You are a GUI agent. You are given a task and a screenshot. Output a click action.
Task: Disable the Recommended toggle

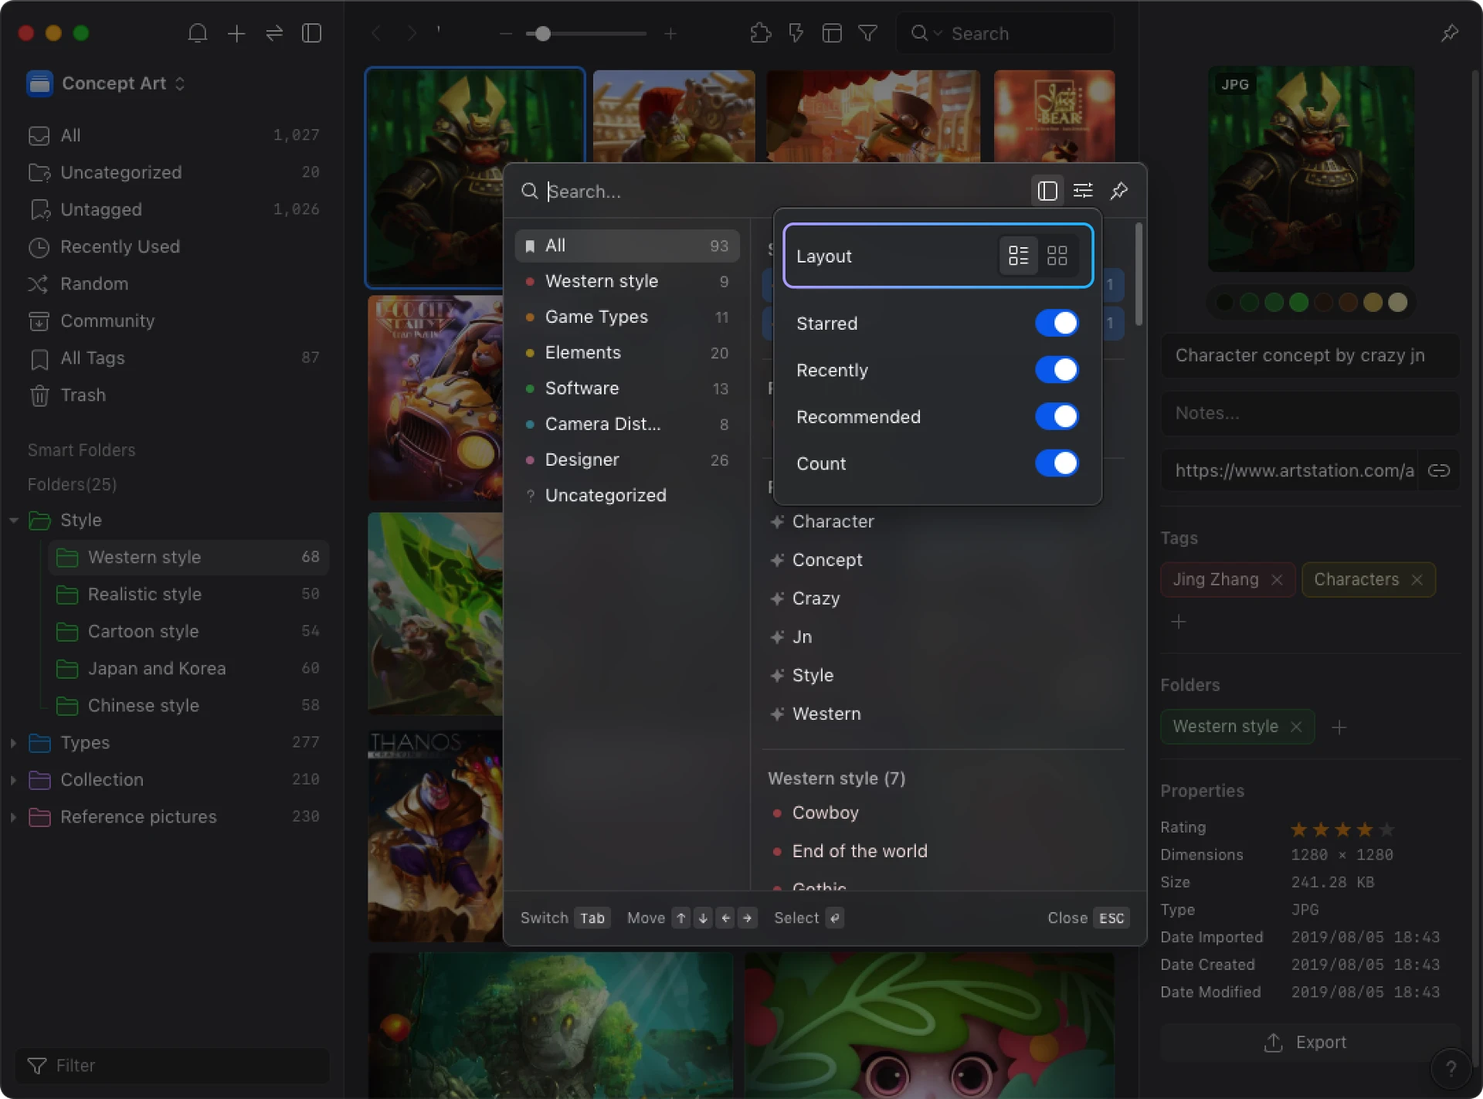pyautogui.click(x=1056, y=416)
